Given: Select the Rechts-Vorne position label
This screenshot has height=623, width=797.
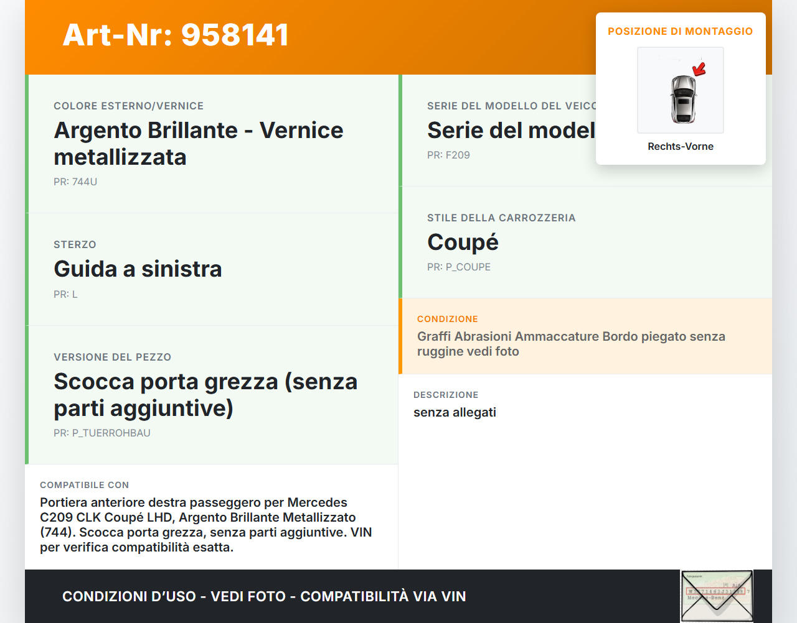Looking at the screenshot, I should pos(680,146).
